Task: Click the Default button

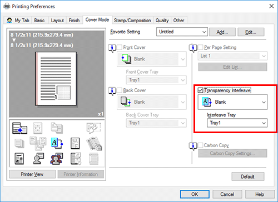Action: (248, 176)
